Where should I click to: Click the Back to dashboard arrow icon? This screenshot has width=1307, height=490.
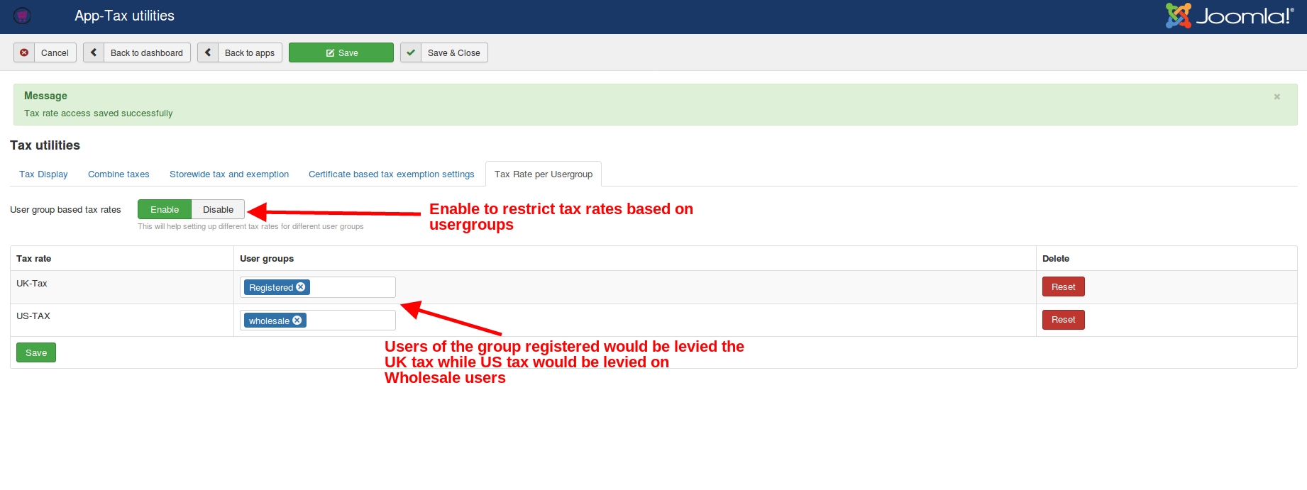point(94,52)
